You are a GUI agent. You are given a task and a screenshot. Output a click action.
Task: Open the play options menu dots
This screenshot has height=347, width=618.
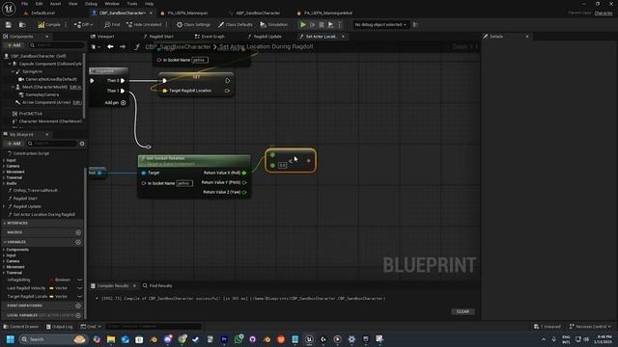(339, 25)
